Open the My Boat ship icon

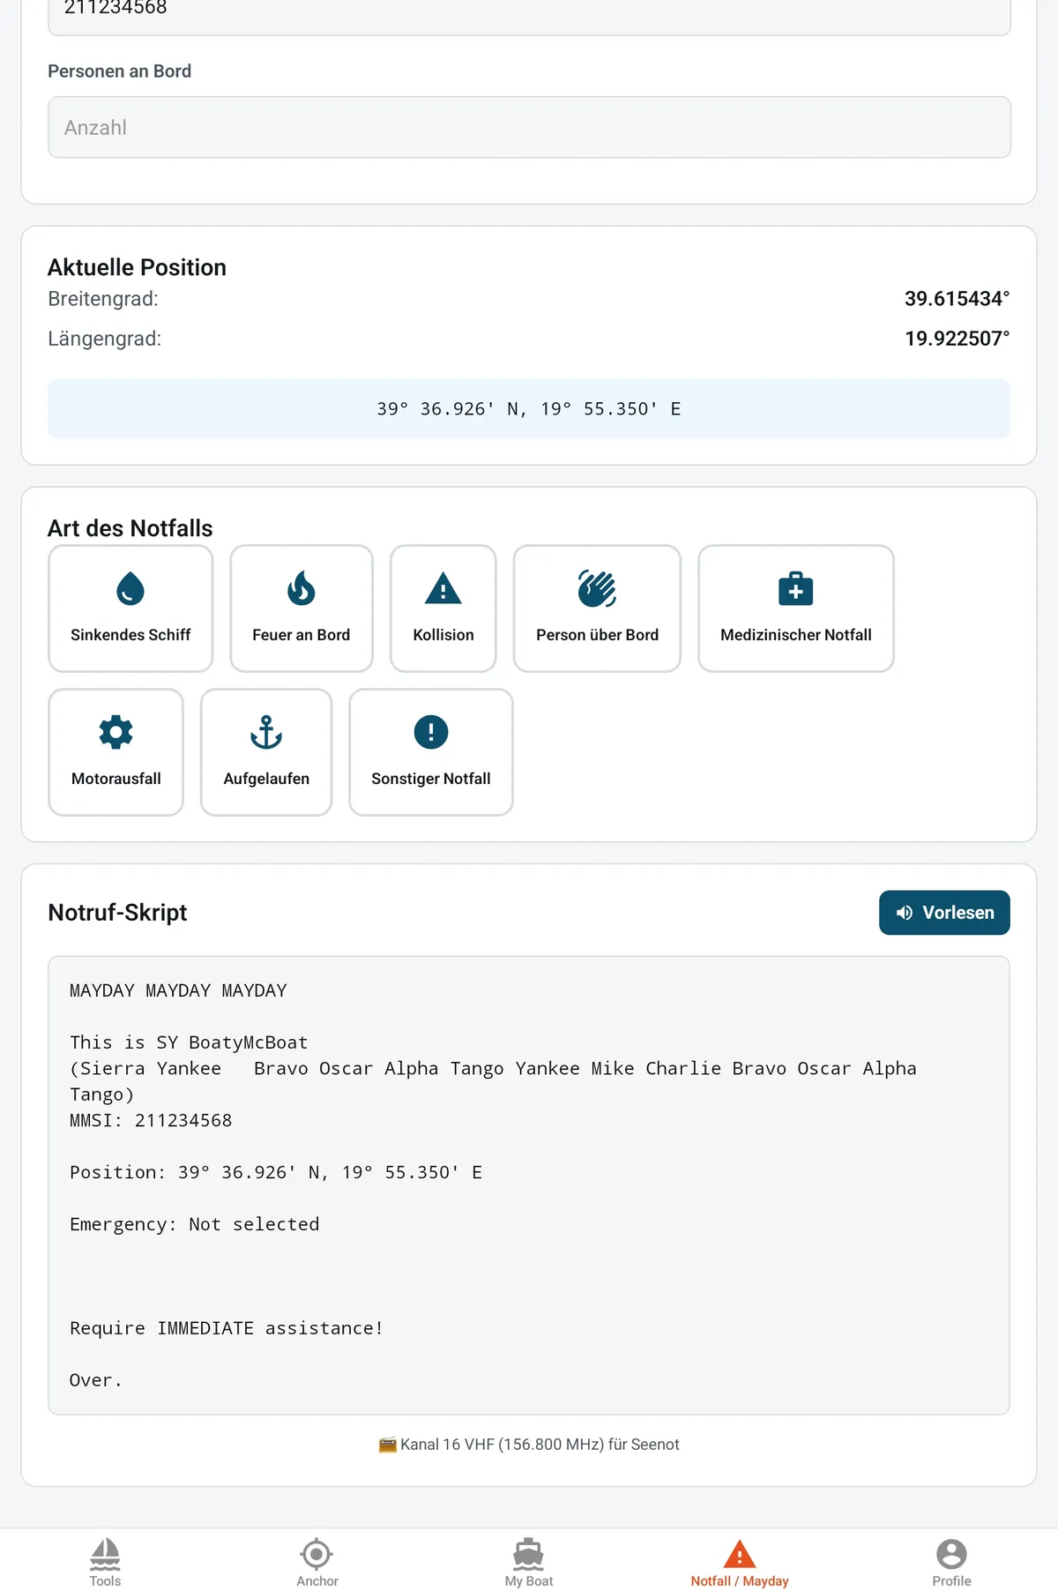click(529, 1553)
